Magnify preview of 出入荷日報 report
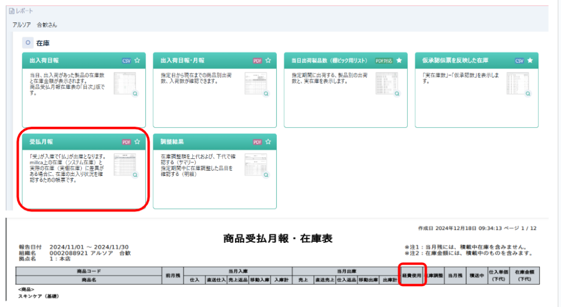The height and width of the screenshot is (307, 561). [x=135, y=94]
